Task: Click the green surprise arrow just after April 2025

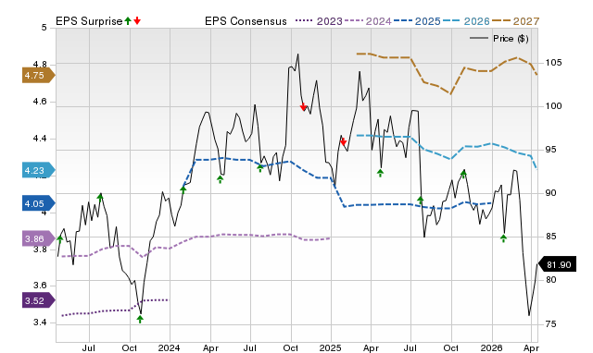Action: (x=381, y=173)
